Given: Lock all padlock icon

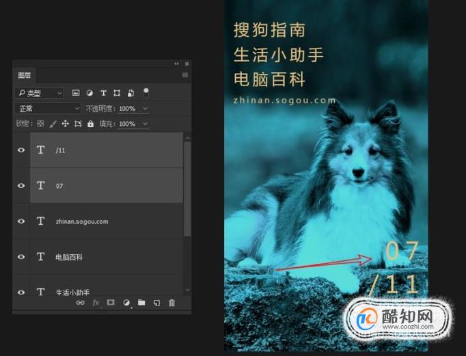Looking at the screenshot, I should [90, 124].
